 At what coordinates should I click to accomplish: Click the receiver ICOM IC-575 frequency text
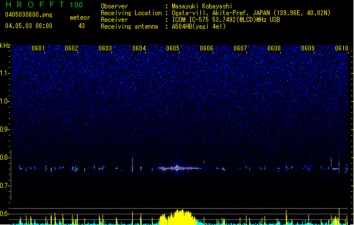pyautogui.click(x=226, y=20)
